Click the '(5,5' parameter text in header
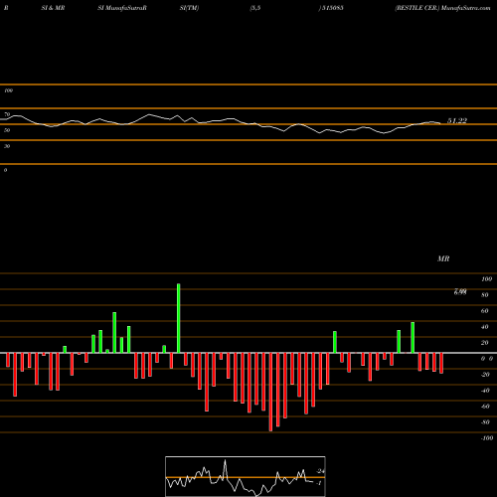The height and width of the screenshot is (497, 497). pyautogui.click(x=255, y=8)
